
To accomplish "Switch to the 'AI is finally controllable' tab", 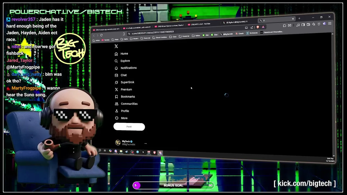I will point(137,28).
